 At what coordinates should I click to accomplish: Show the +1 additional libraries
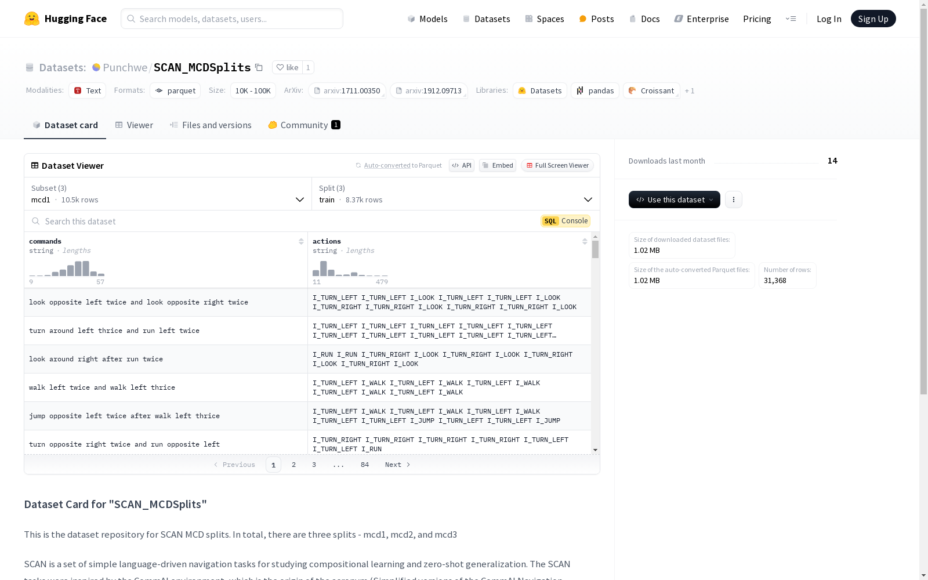690,90
